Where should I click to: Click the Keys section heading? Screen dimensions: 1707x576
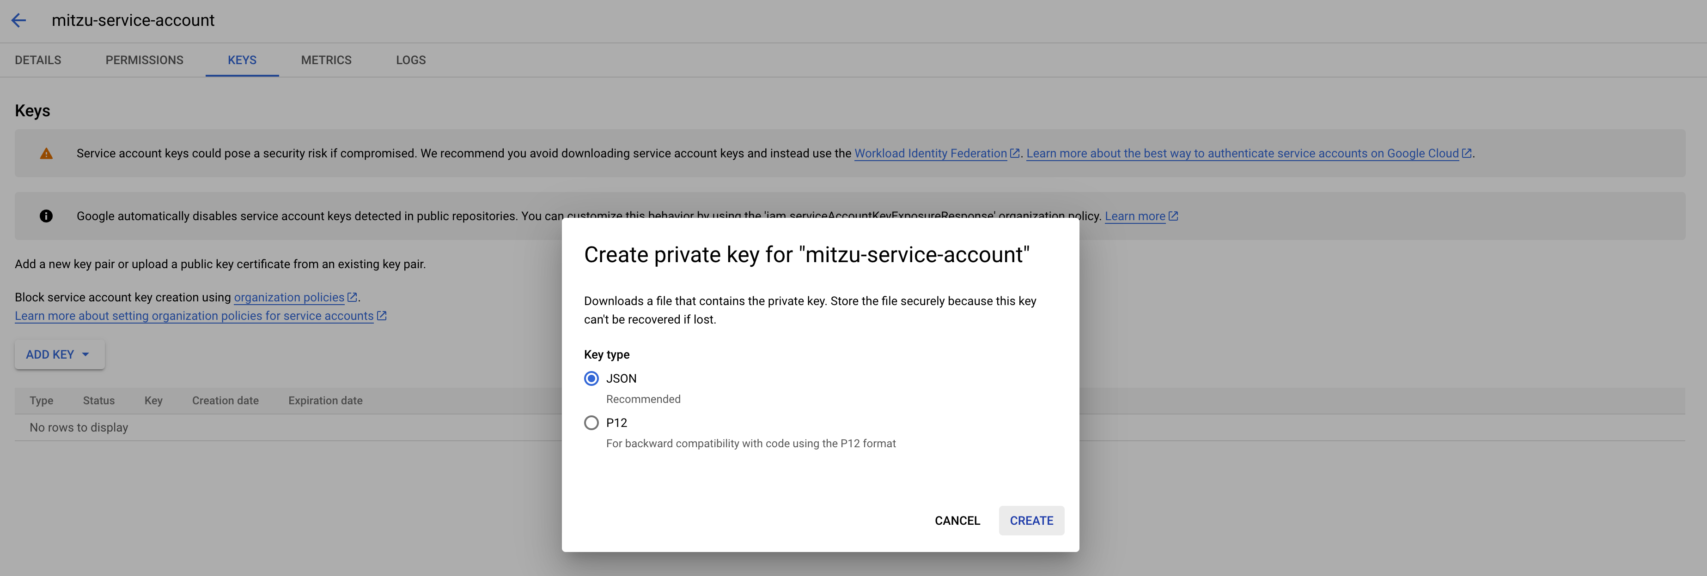pyautogui.click(x=32, y=111)
